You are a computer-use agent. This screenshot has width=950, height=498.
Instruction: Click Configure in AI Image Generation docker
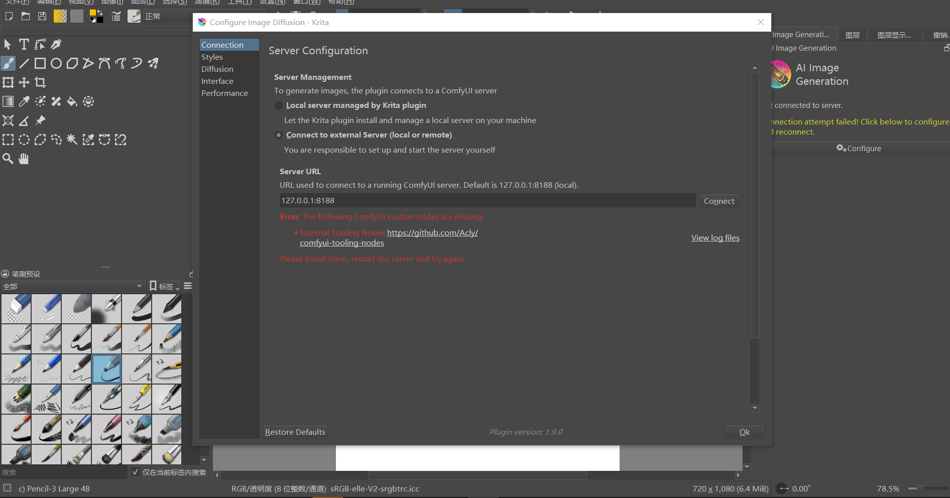(859, 149)
